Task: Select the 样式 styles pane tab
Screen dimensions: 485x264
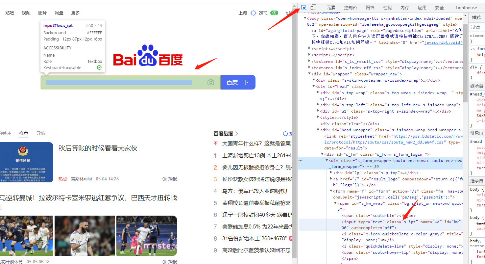Action: (476, 17)
